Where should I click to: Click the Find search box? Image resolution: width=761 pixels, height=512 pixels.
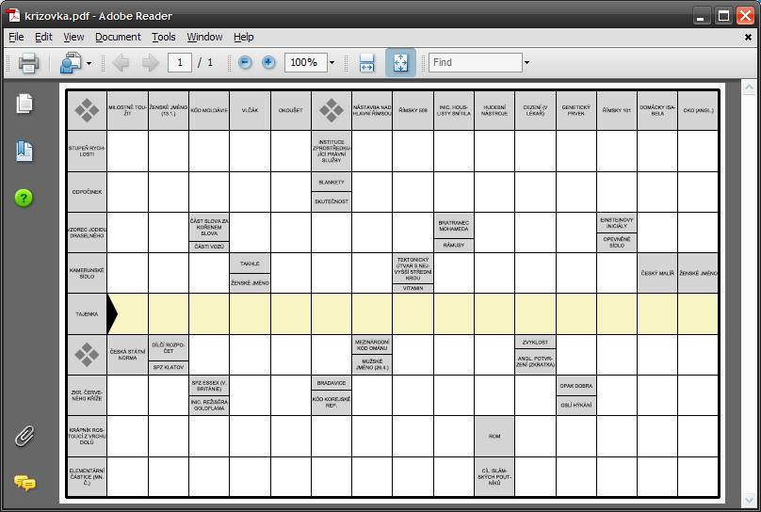tap(475, 62)
